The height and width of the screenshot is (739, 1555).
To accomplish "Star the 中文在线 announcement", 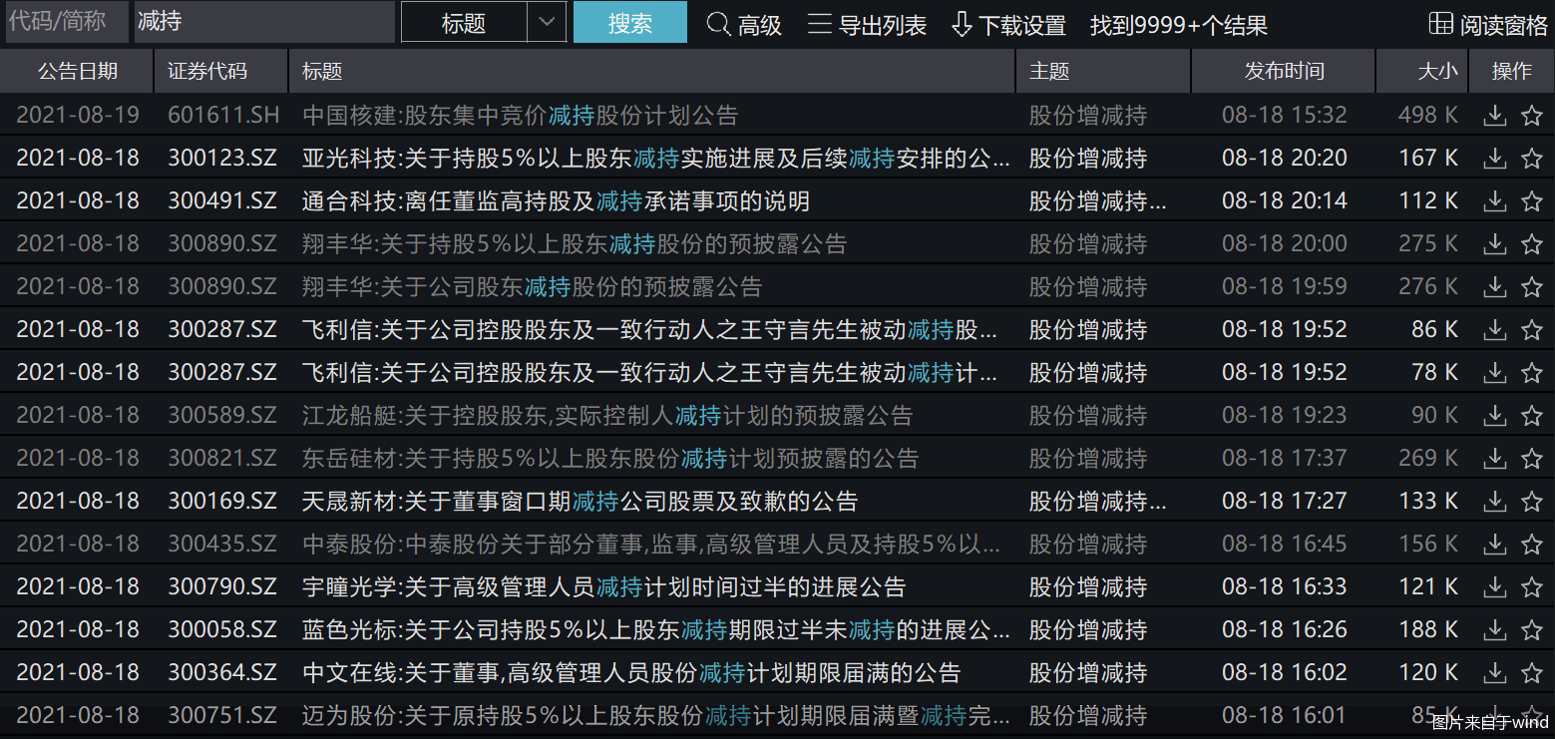I will point(1532,673).
